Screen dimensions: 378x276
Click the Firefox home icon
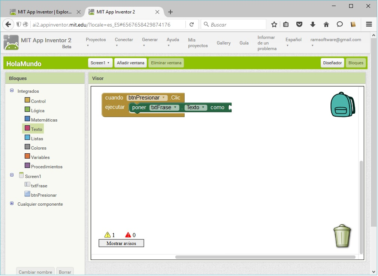click(326, 25)
